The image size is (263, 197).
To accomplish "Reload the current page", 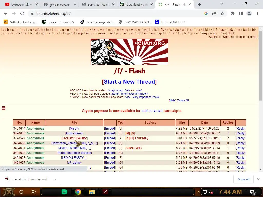I will (x=22, y=13).
